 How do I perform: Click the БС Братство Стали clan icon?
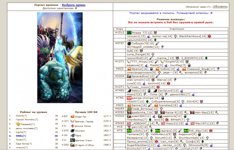[x=72, y=140]
